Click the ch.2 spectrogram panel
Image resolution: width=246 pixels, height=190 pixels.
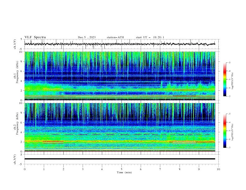[x=120, y=127]
